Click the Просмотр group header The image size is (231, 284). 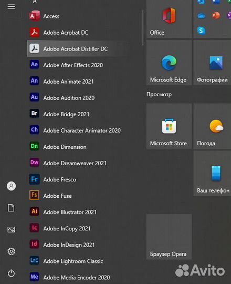[159, 94]
